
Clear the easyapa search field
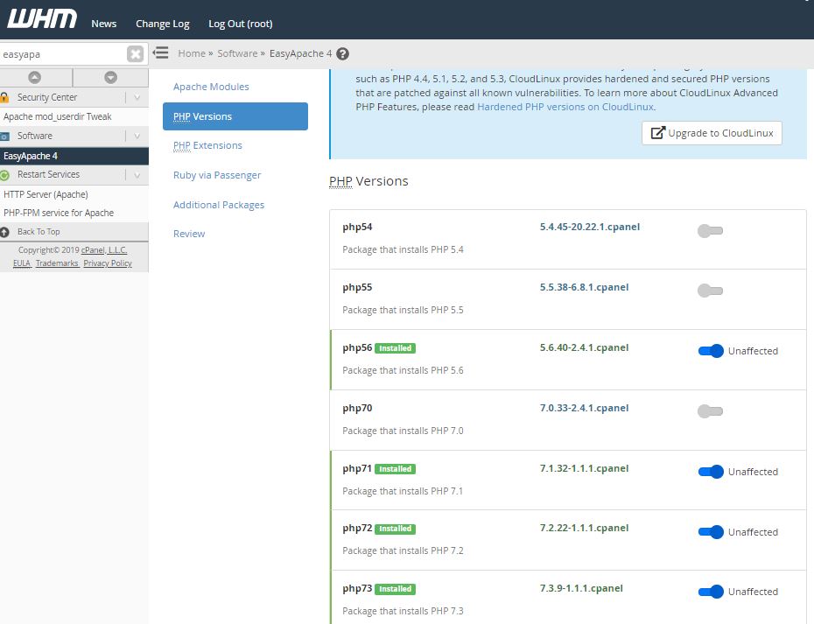tap(135, 54)
